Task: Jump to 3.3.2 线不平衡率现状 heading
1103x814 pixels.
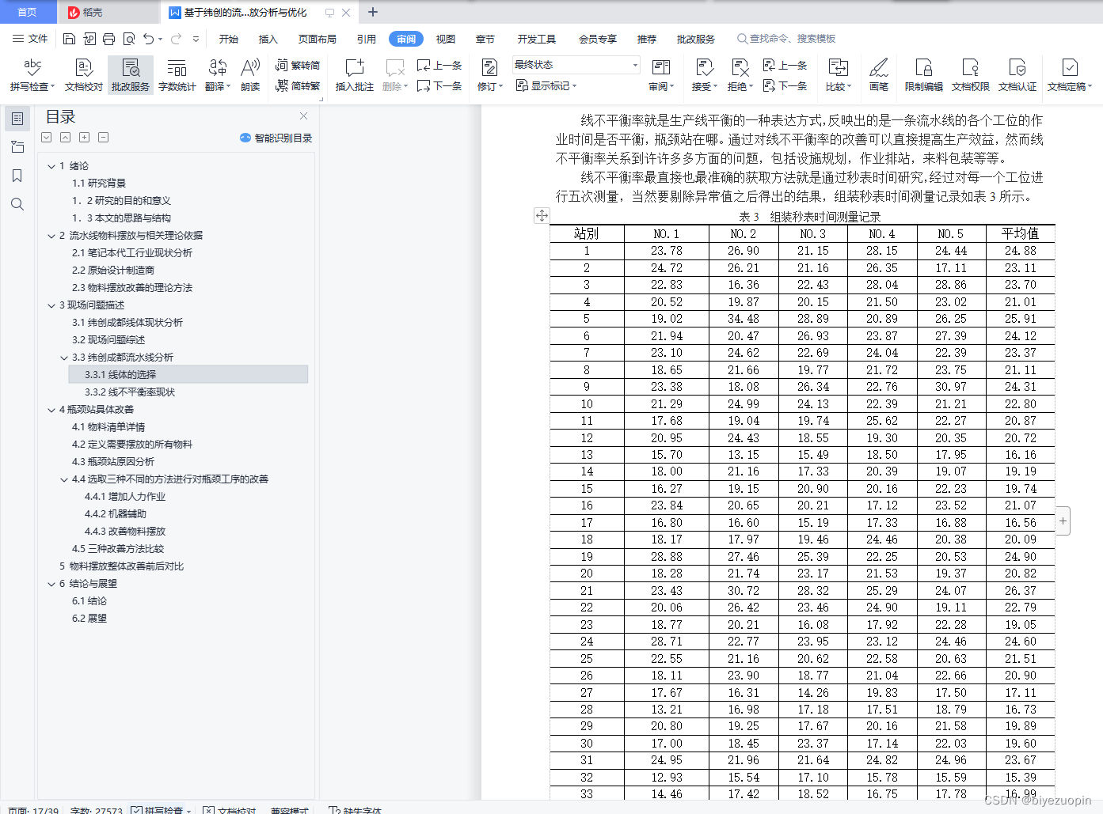Action: click(x=130, y=392)
